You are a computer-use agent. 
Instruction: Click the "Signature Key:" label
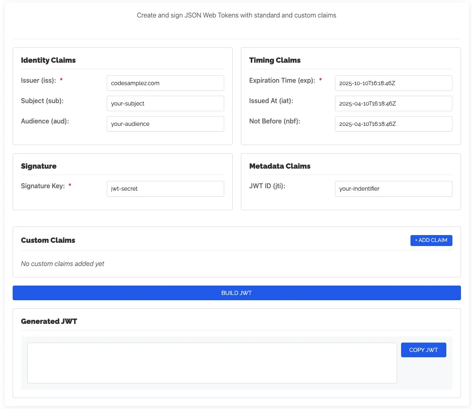click(43, 186)
